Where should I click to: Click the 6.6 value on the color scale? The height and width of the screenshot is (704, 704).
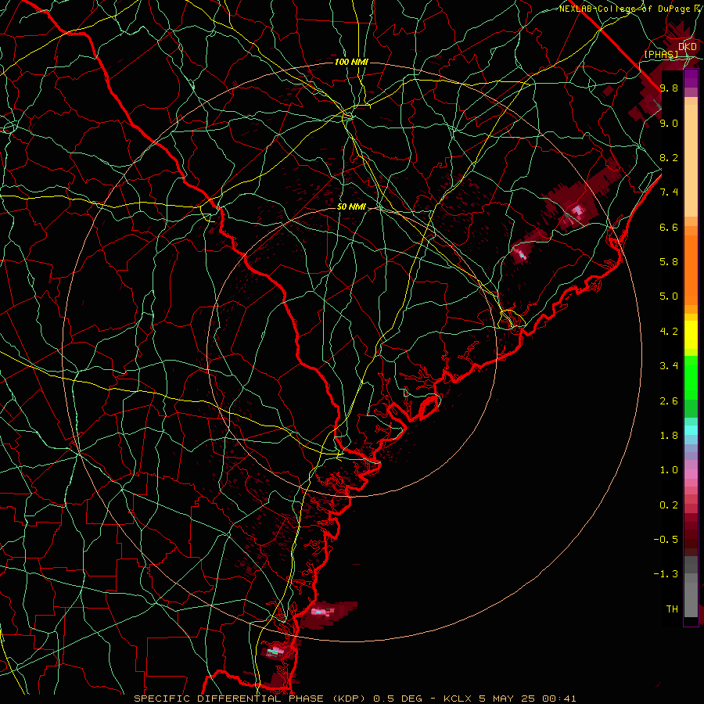pos(669,227)
